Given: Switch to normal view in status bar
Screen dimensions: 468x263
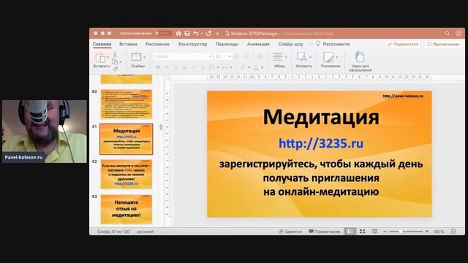Looking at the screenshot, I should click(x=350, y=232).
